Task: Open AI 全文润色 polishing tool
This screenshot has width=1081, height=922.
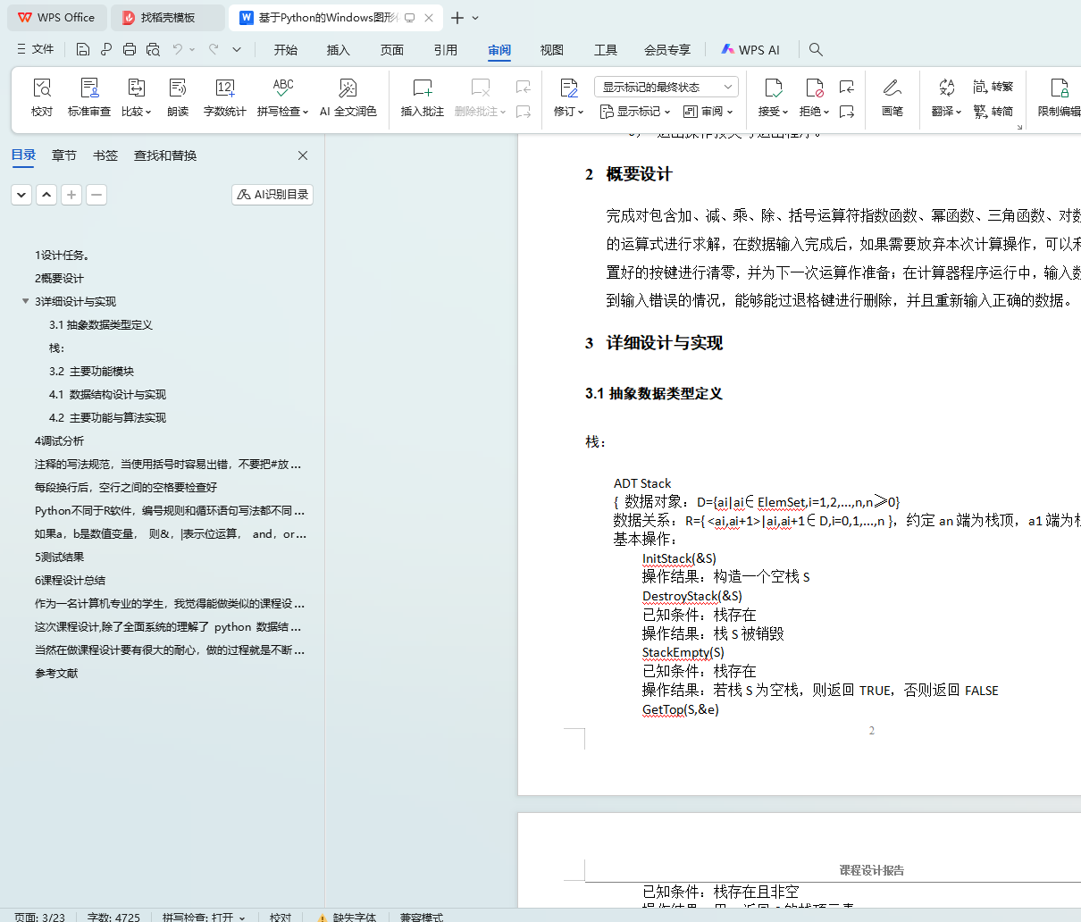Action: [x=348, y=97]
